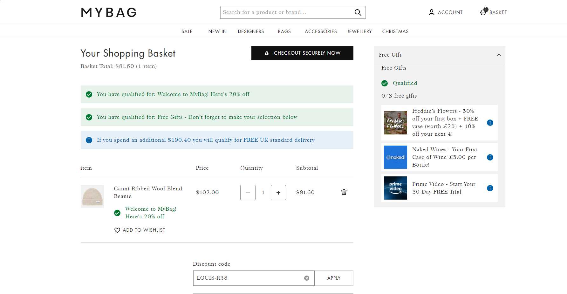The image size is (567, 294).
Task: Clear the discount code field
Action: click(307, 278)
